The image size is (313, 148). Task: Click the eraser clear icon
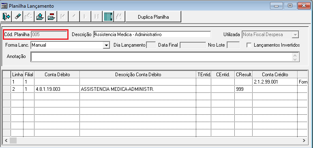(17, 17)
